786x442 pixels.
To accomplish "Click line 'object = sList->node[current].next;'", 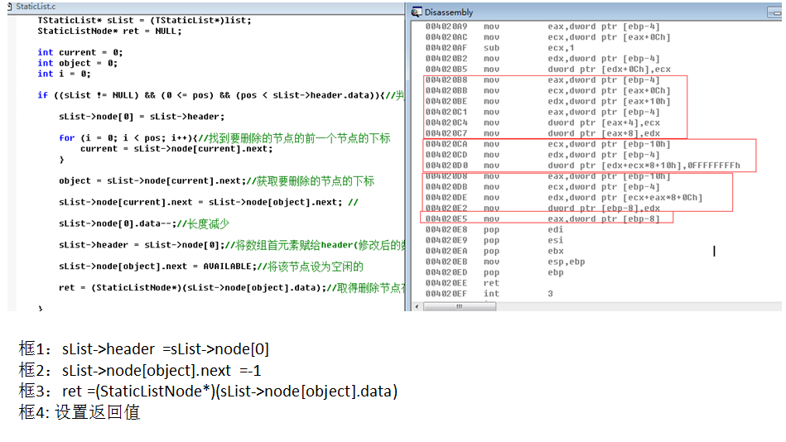I will 216,181.
